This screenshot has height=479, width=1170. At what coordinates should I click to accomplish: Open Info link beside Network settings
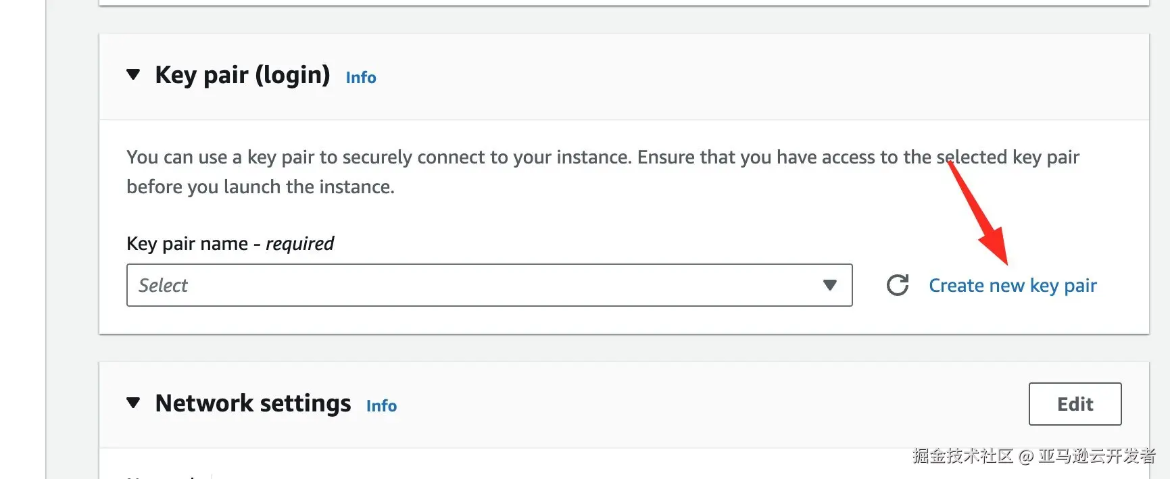click(381, 406)
